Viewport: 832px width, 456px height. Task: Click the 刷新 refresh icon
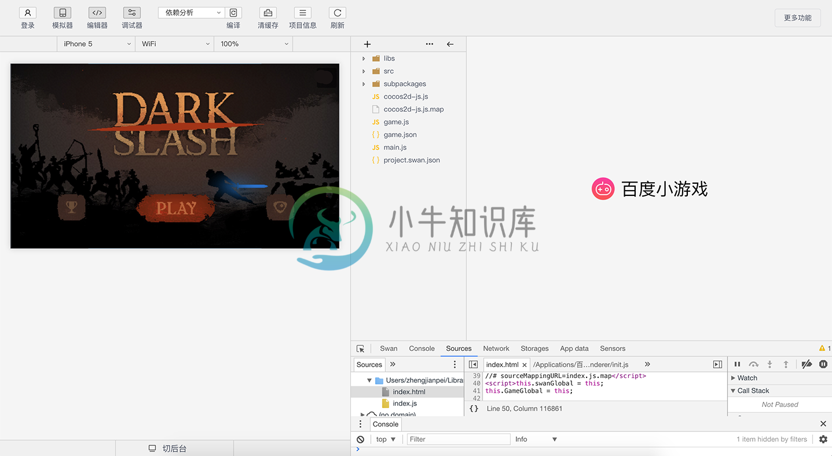[x=338, y=13]
